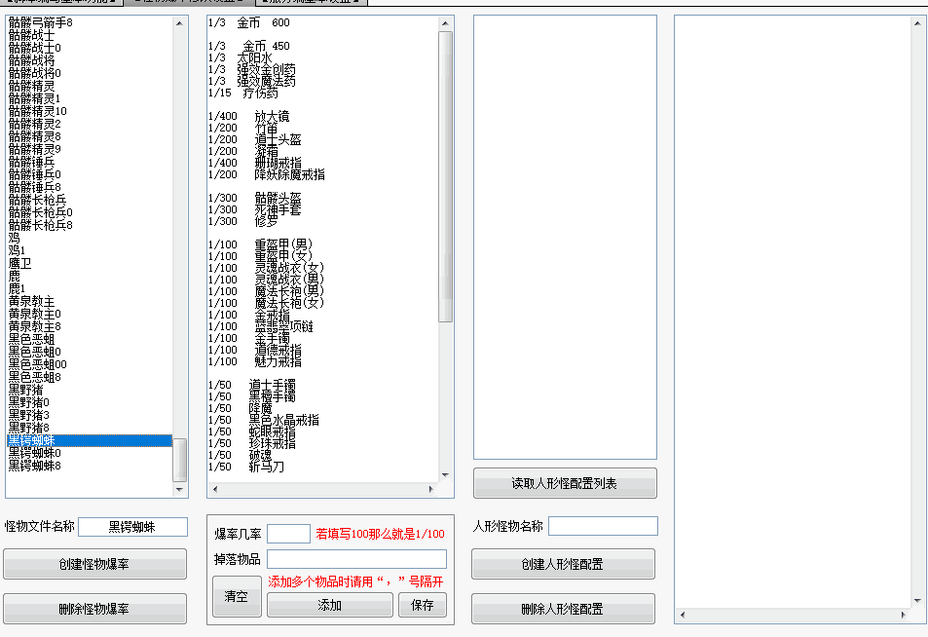Click the 清空 button
The height and width of the screenshot is (637, 928).
tap(237, 596)
